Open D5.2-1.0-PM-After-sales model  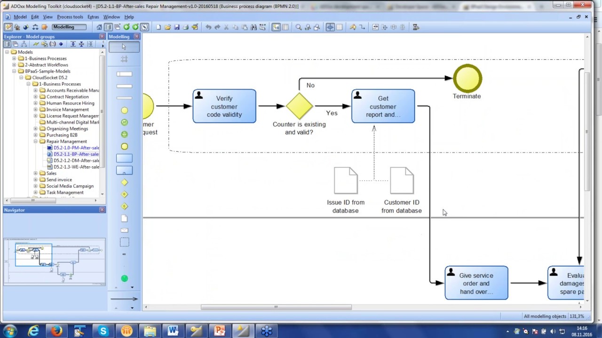[x=76, y=148]
